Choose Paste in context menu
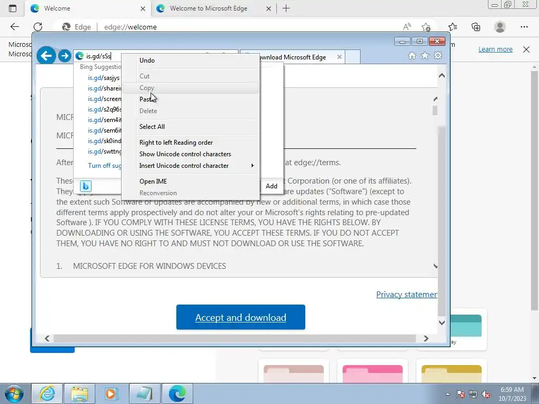The width and height of the screenshot is (539, 404). 191,99
